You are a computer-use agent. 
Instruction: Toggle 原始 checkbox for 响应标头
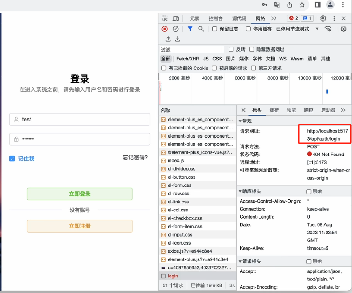tap(309, 191)
